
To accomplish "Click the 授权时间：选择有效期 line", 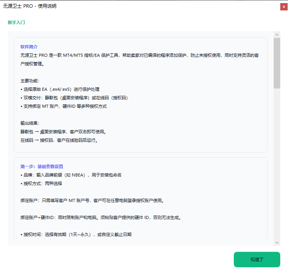I will 76,234.
